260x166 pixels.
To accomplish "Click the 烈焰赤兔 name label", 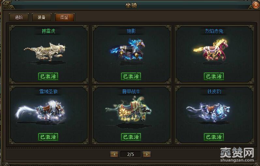I will click(214, 31).
